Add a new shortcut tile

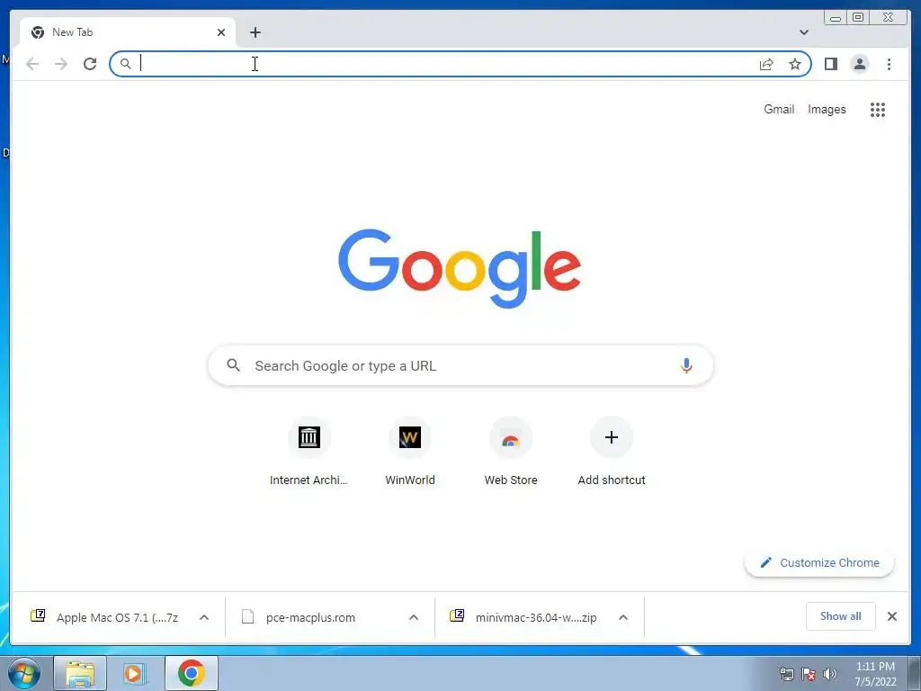[612, 452]
